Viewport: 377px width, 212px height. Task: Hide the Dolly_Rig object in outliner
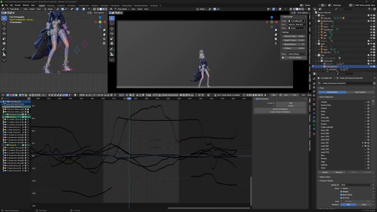pos(371,18)
